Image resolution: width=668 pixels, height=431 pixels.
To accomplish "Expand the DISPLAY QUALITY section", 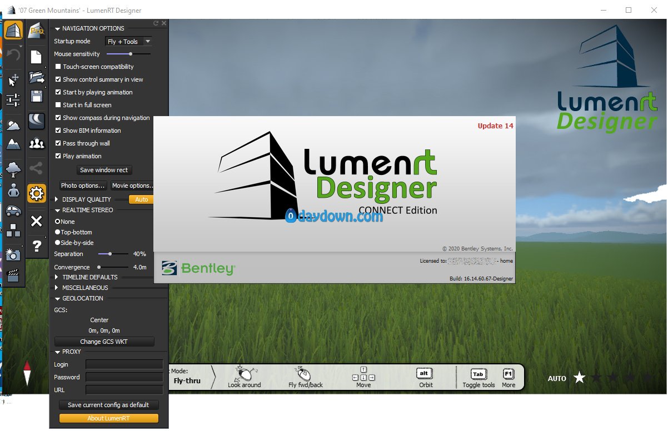I will click(57, 199).
